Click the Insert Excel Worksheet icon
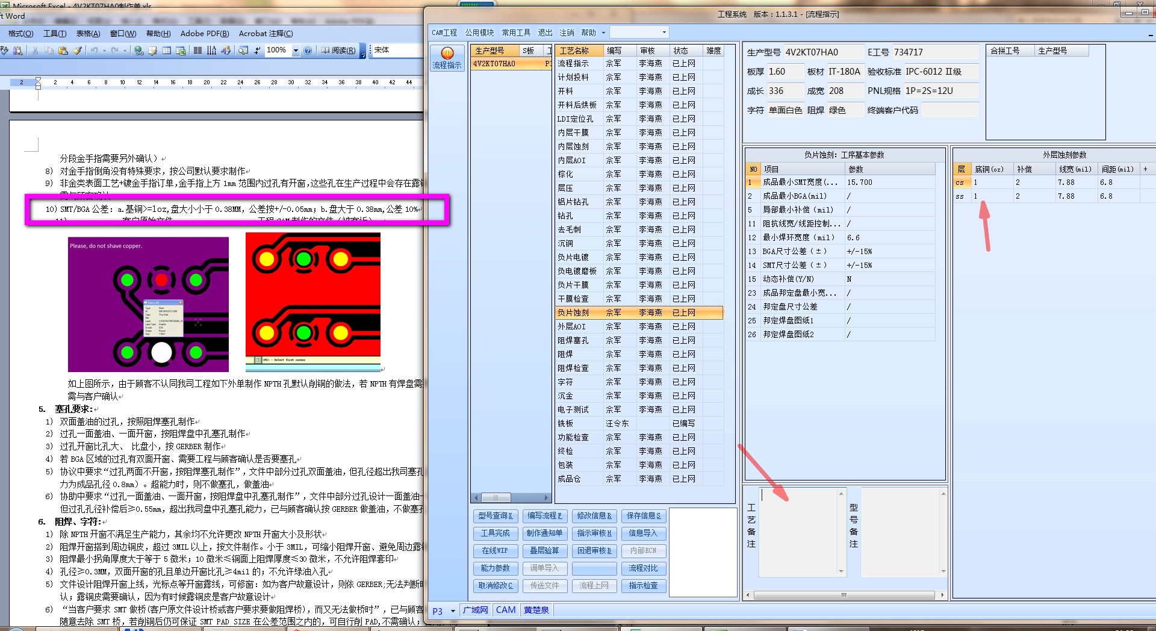 [x=181, y=51]
